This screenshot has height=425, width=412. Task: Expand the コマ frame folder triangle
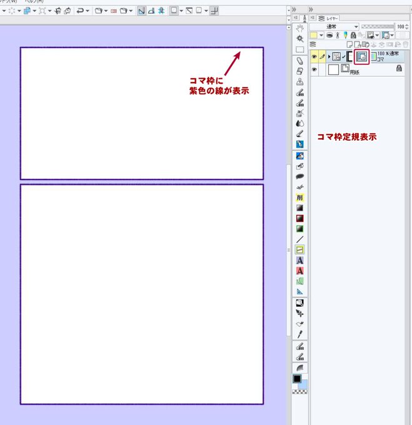(329, 57)
